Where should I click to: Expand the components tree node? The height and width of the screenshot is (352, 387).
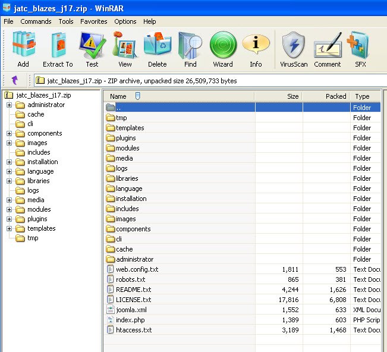(10, 133)
